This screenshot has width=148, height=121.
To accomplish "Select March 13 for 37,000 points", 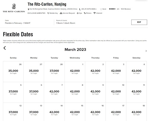I will click(34, 112).
